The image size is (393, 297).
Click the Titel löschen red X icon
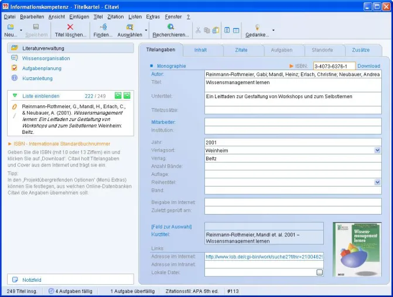click(70, 27)
